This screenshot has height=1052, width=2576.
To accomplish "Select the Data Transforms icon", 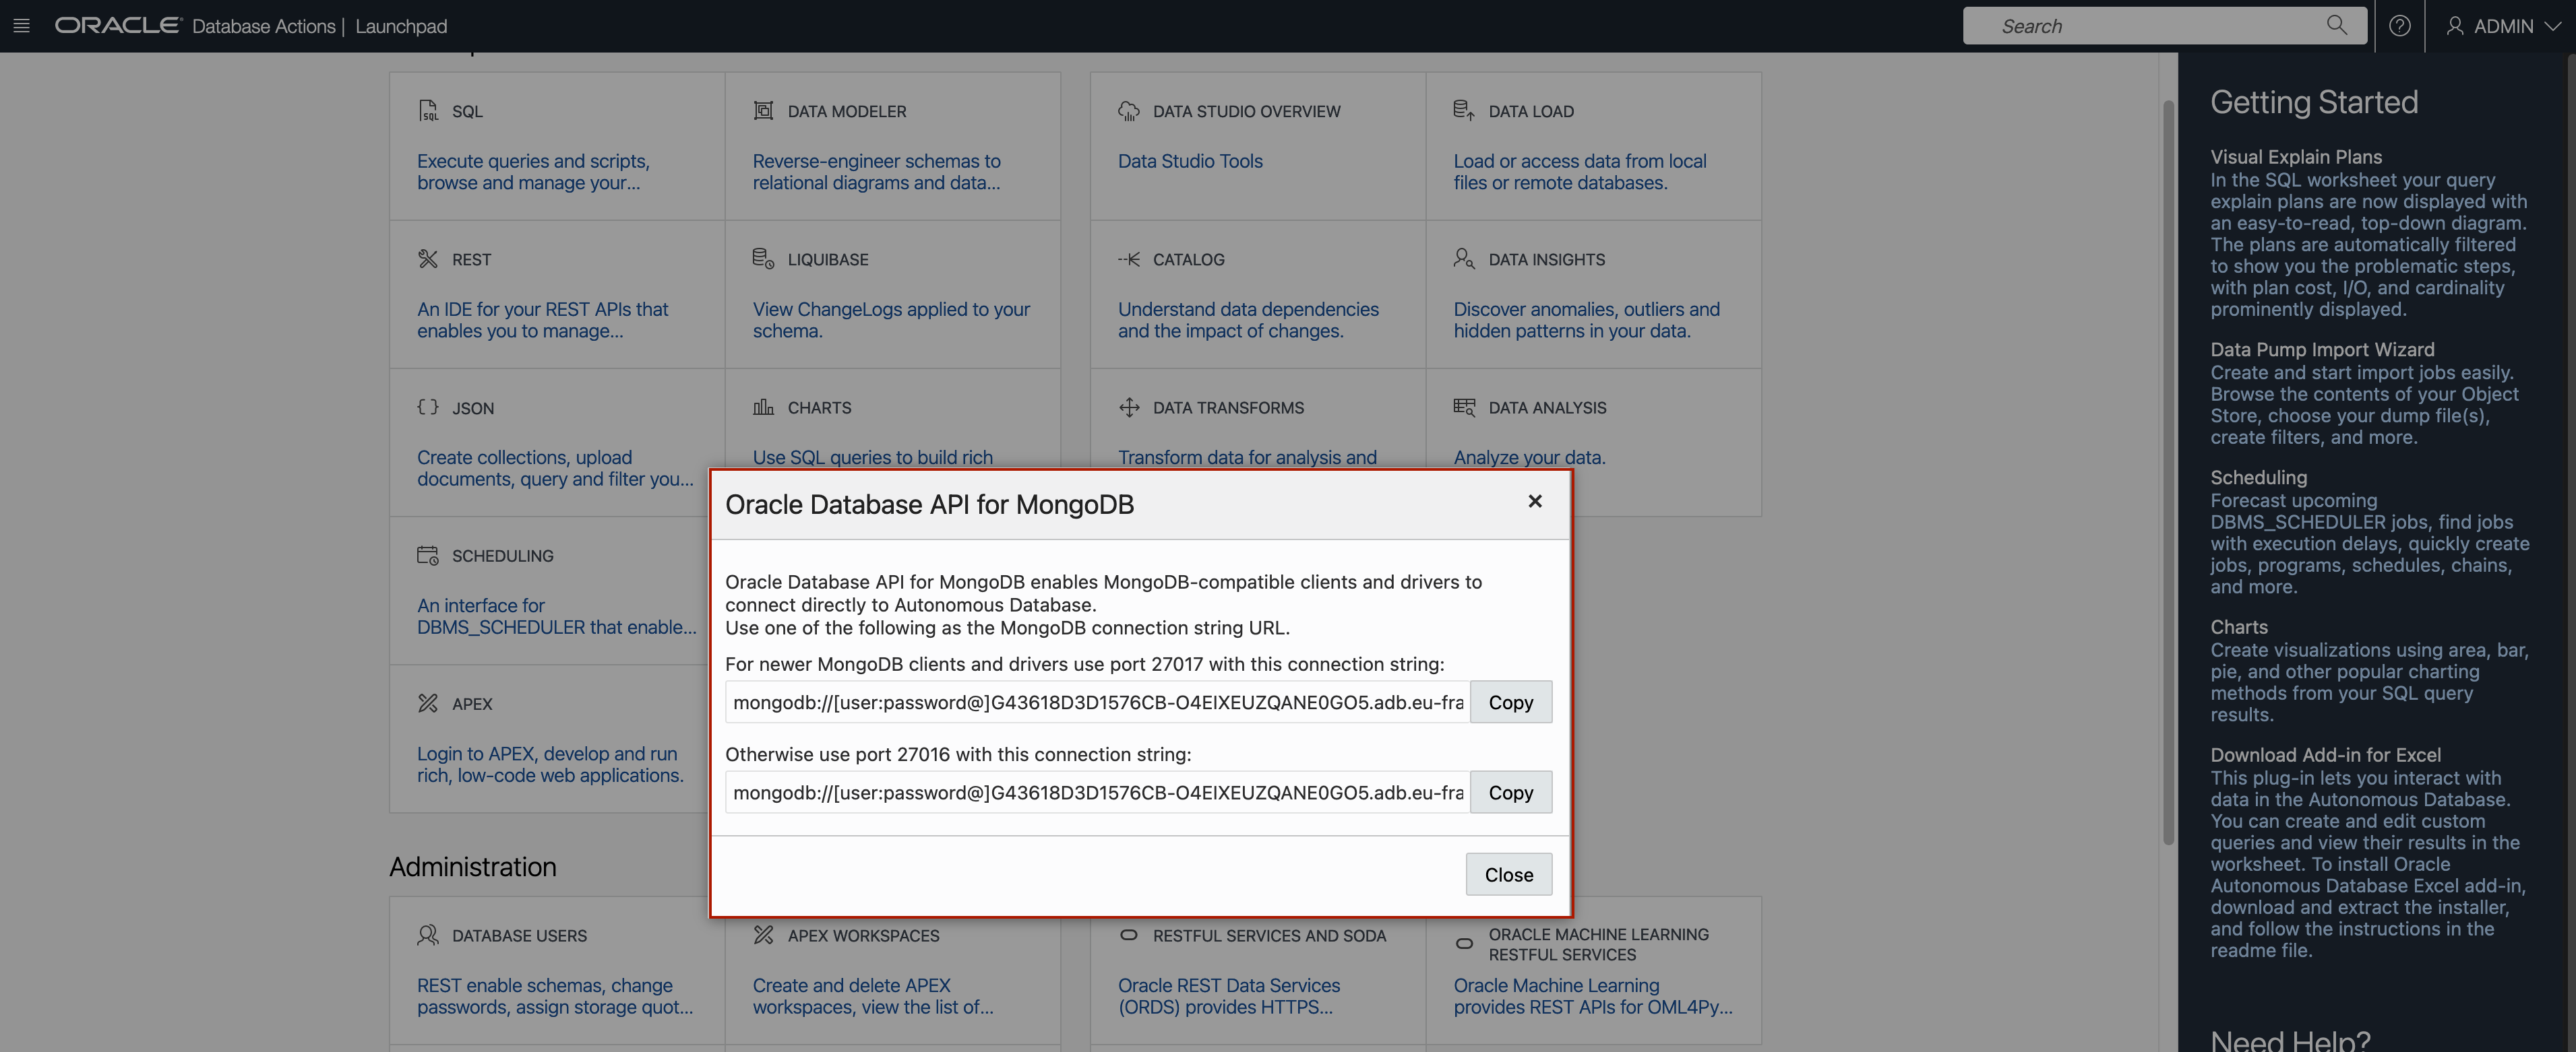I will click(1129, 407).
